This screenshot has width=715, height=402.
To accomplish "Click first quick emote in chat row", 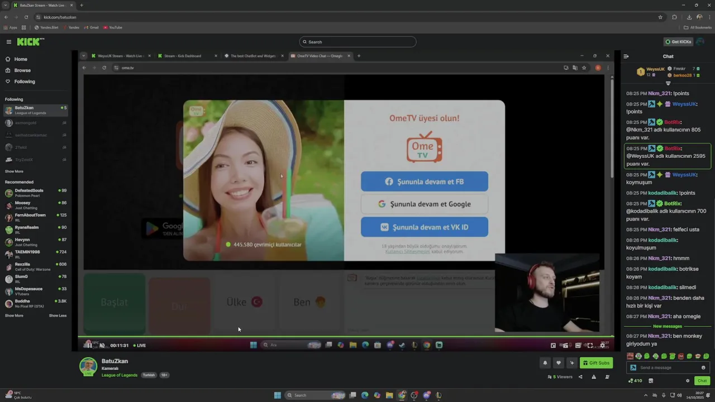I will [x=630, y=356].
